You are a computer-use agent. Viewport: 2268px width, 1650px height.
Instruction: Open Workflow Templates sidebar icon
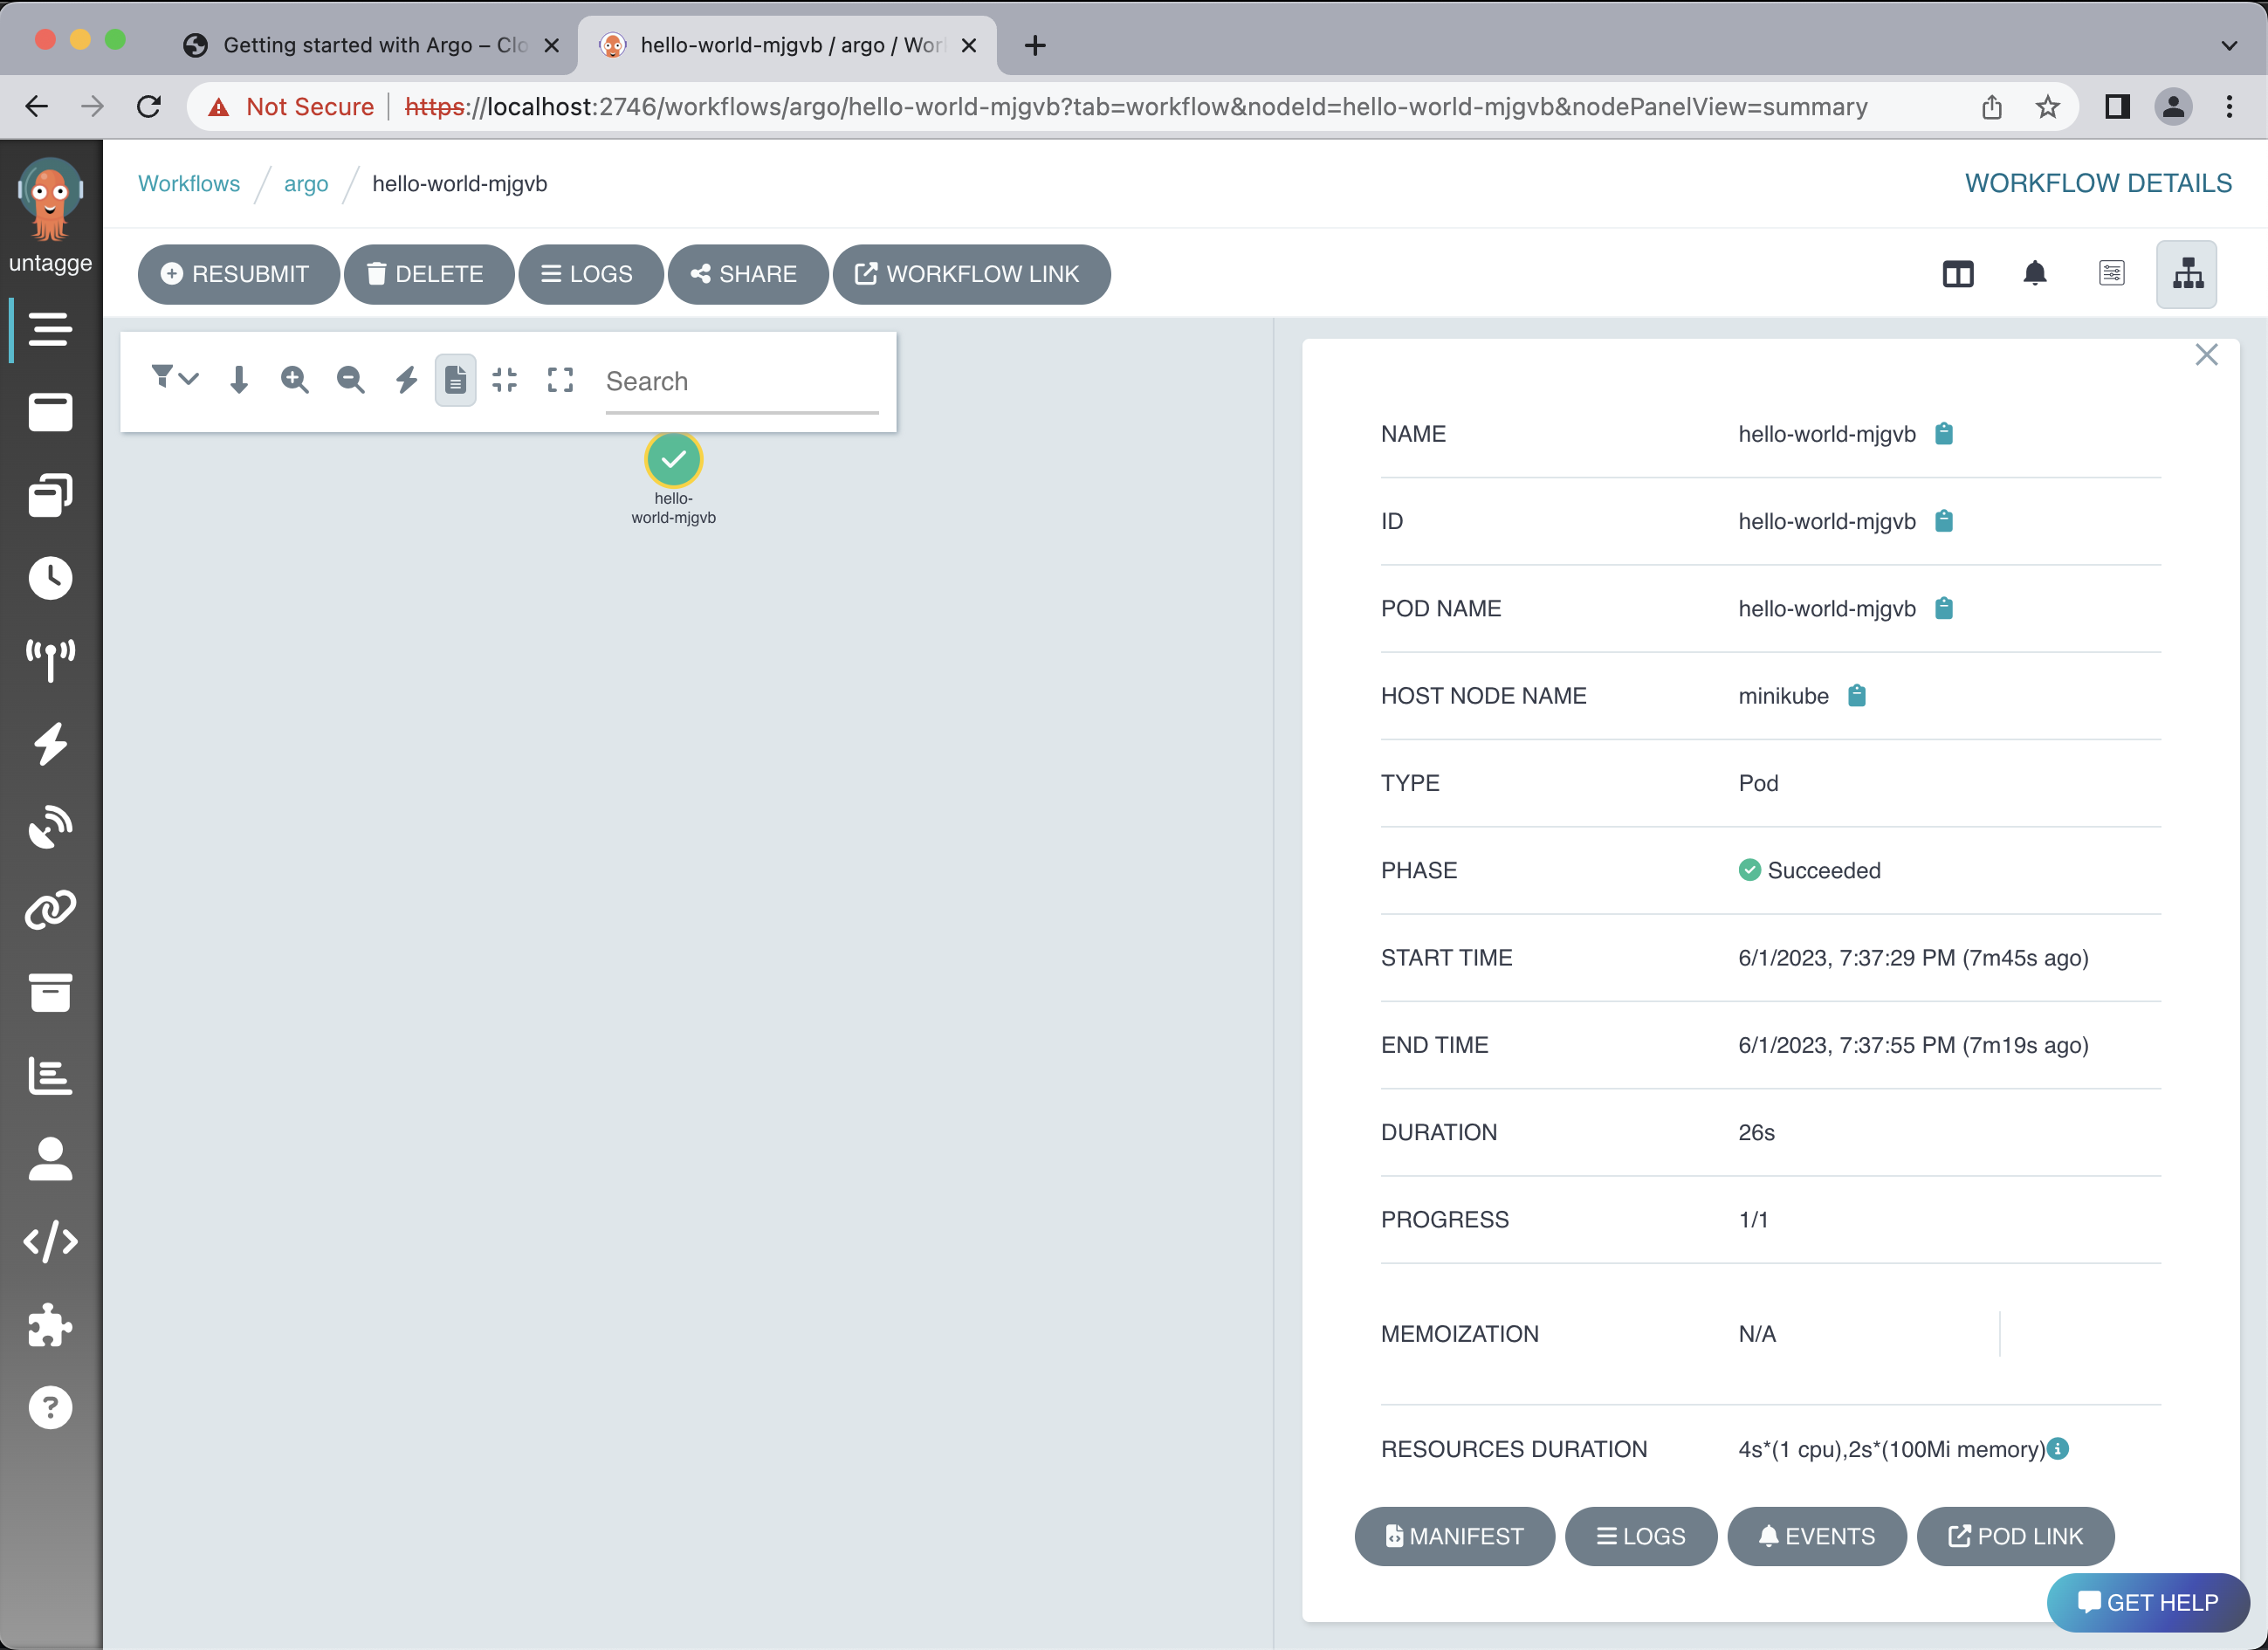[x=50, y=412]
